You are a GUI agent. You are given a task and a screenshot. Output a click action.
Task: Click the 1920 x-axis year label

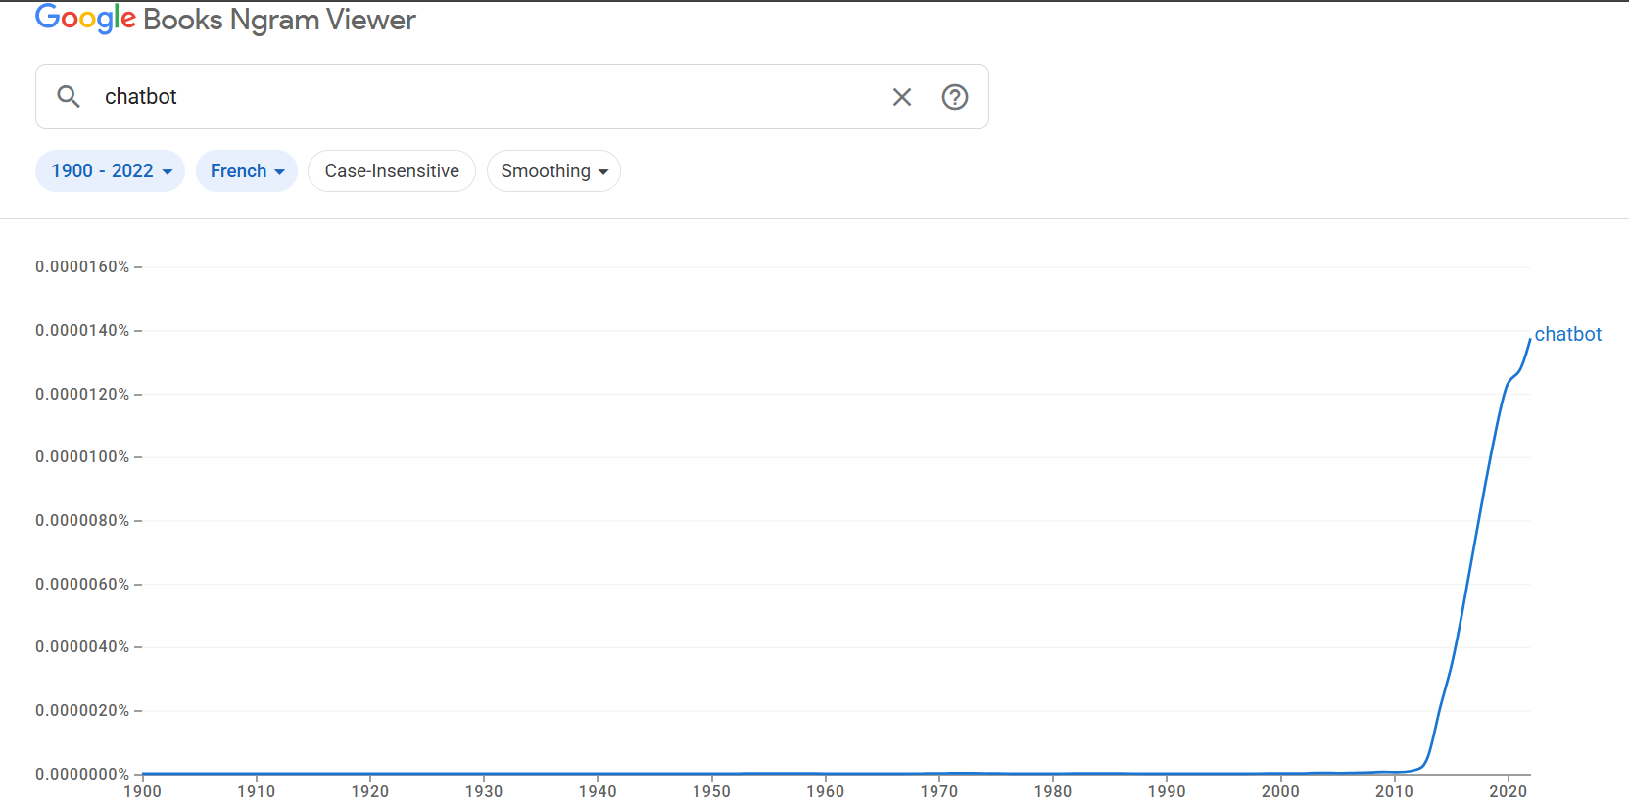point(370,791)
